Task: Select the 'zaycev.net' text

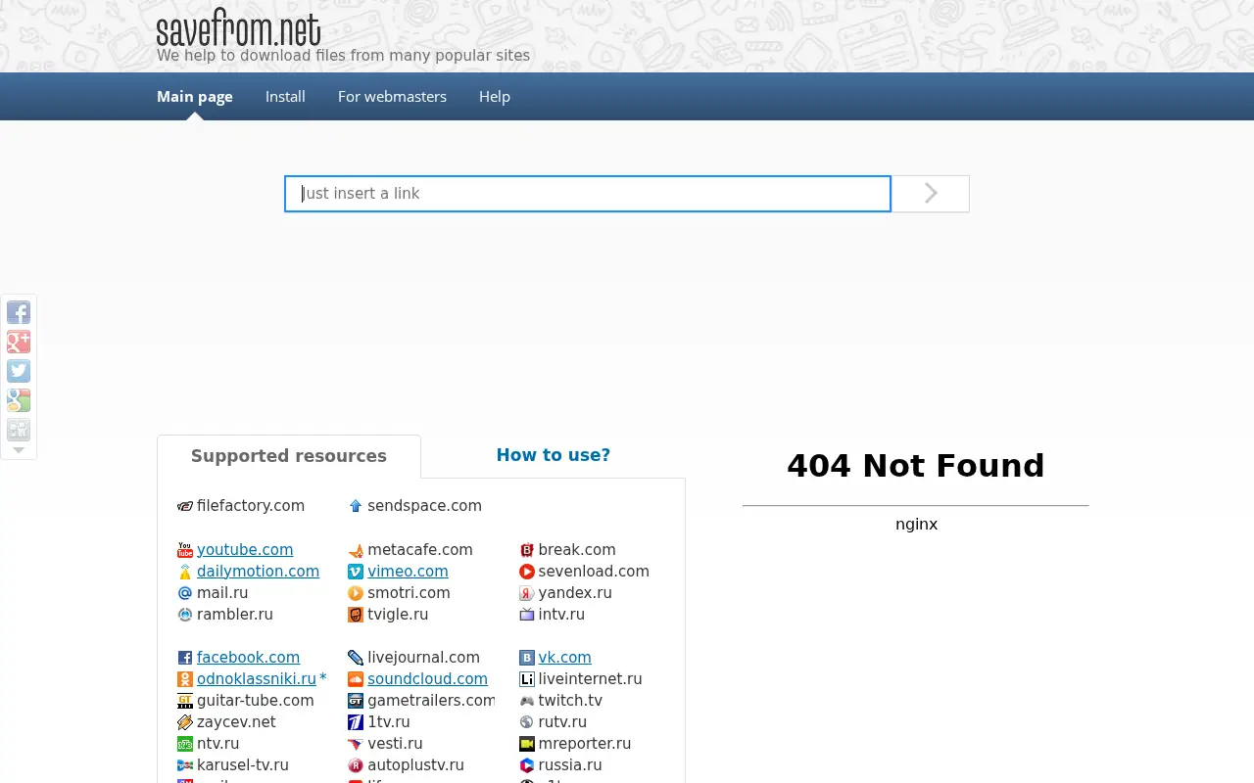Action: coord(236,722)
